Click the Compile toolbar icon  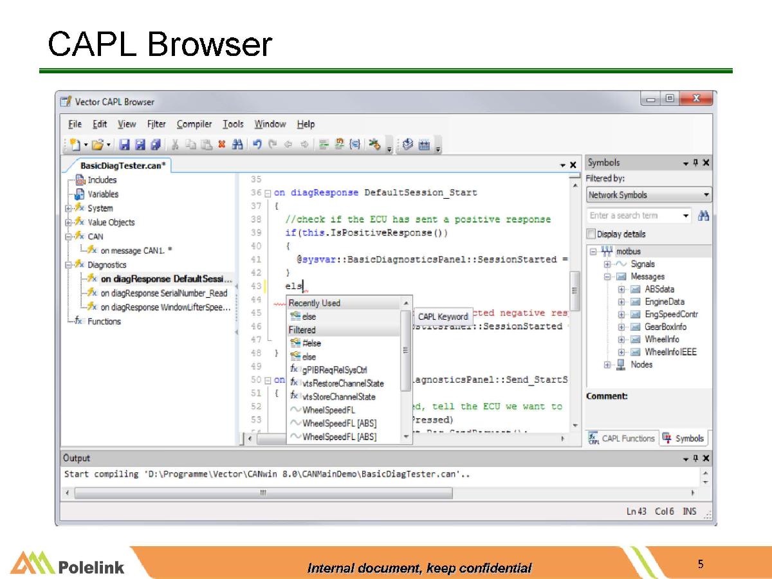(374, 145)
